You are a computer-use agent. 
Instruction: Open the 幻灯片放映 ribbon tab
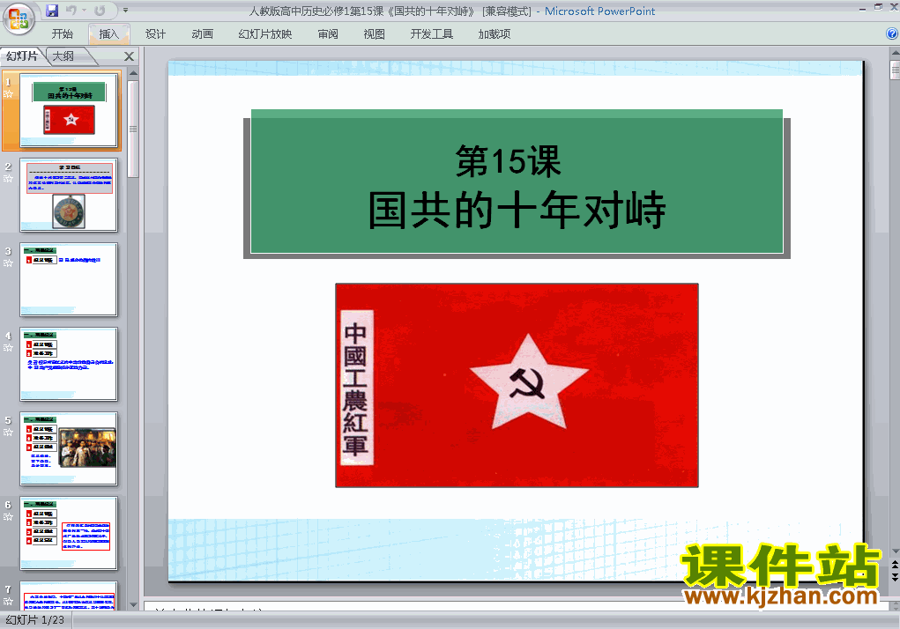click(265, 33)
